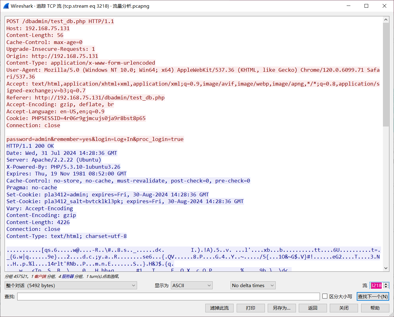The image size is (394, 317).
Task: Click the password=admin&remember=yes POST body line
Action: pos(95,139)
